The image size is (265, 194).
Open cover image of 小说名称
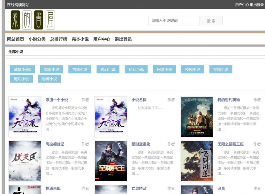point(111,117)
